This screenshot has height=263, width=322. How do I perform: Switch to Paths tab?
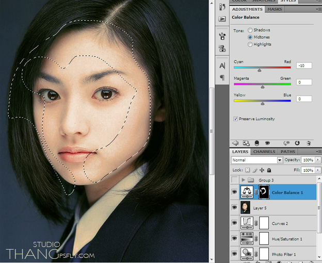click(288, 152)
